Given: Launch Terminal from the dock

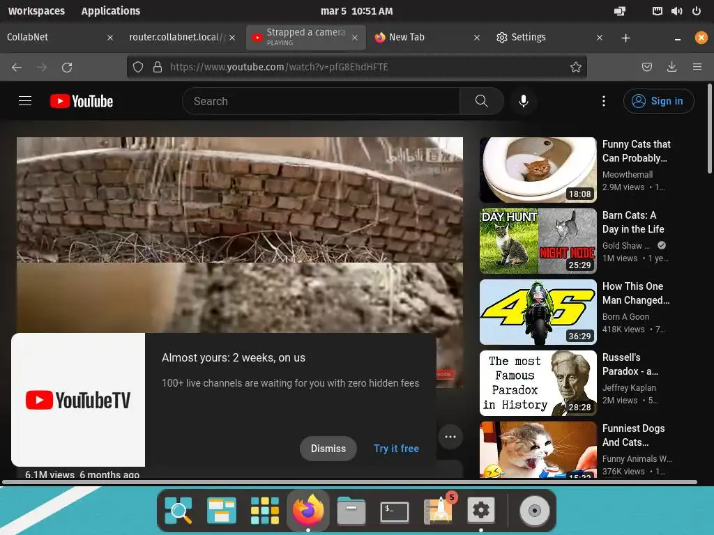Looking at the screenshot, I should [395, 511].
